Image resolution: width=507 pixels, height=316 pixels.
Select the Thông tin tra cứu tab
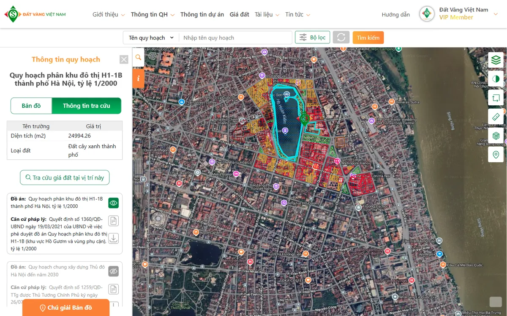(x=87, y=106)
